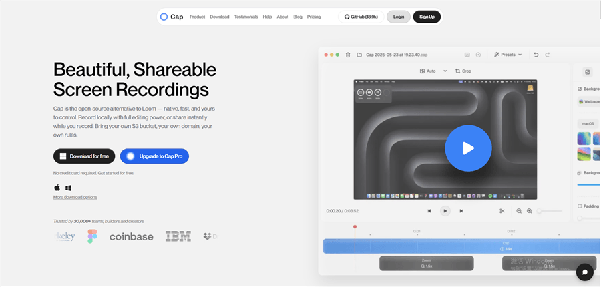Click the Padding setting label
Viewport: 601px width, 287px height.
(x=591, y=206)
